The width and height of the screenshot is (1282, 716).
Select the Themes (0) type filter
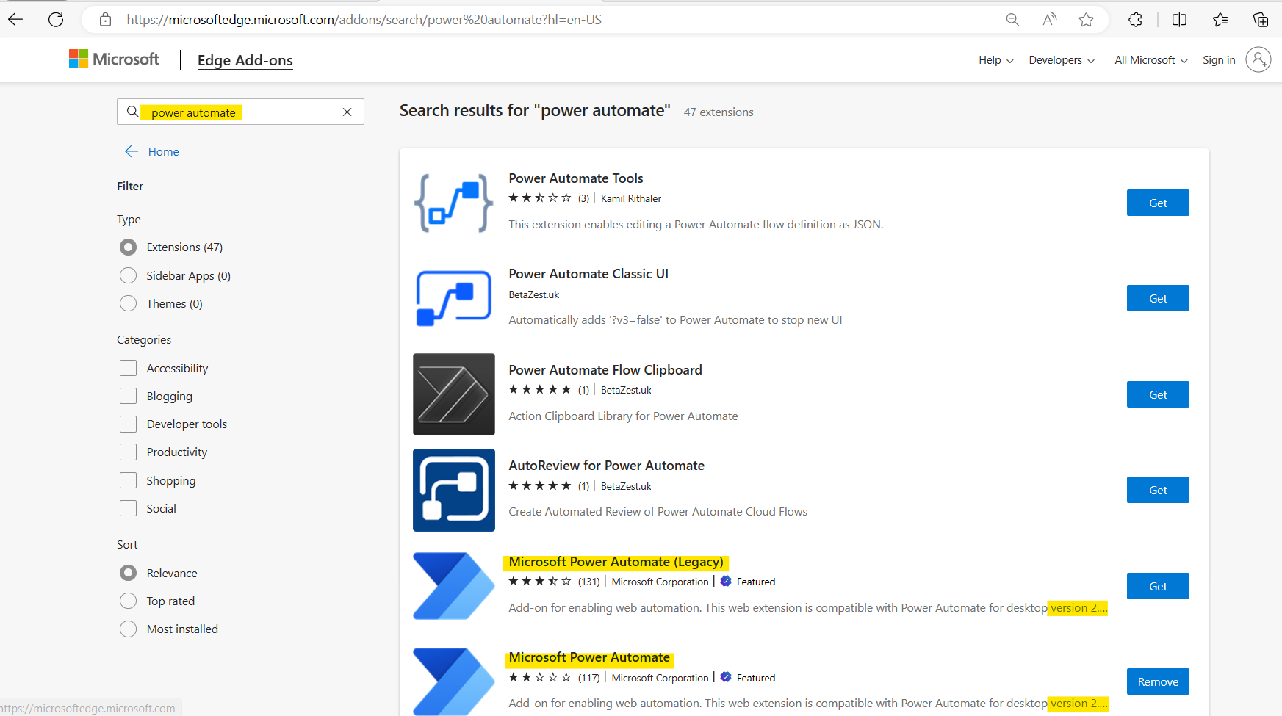(x=128, y=303)
